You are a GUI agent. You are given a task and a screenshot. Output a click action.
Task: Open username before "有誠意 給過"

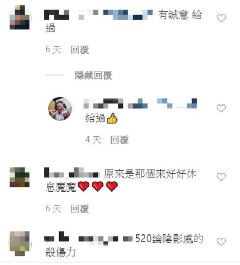98,15
